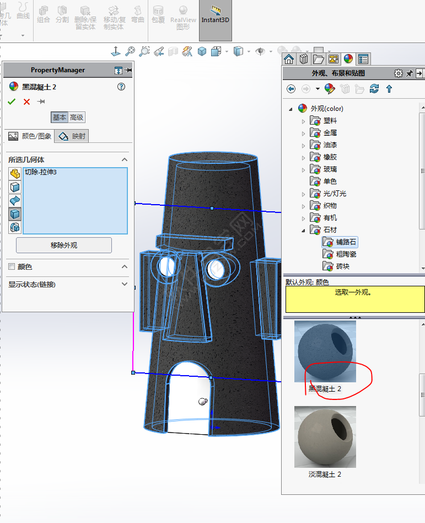Click the Edit Appearance pencil icon
The image size is (425, 523).
[330, 89]
